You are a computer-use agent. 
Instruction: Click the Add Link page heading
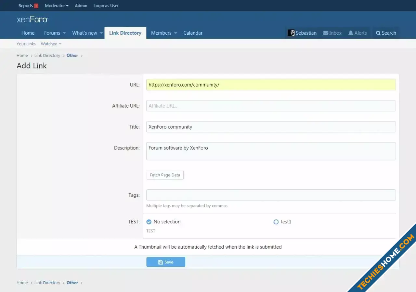tap(32, 66)
